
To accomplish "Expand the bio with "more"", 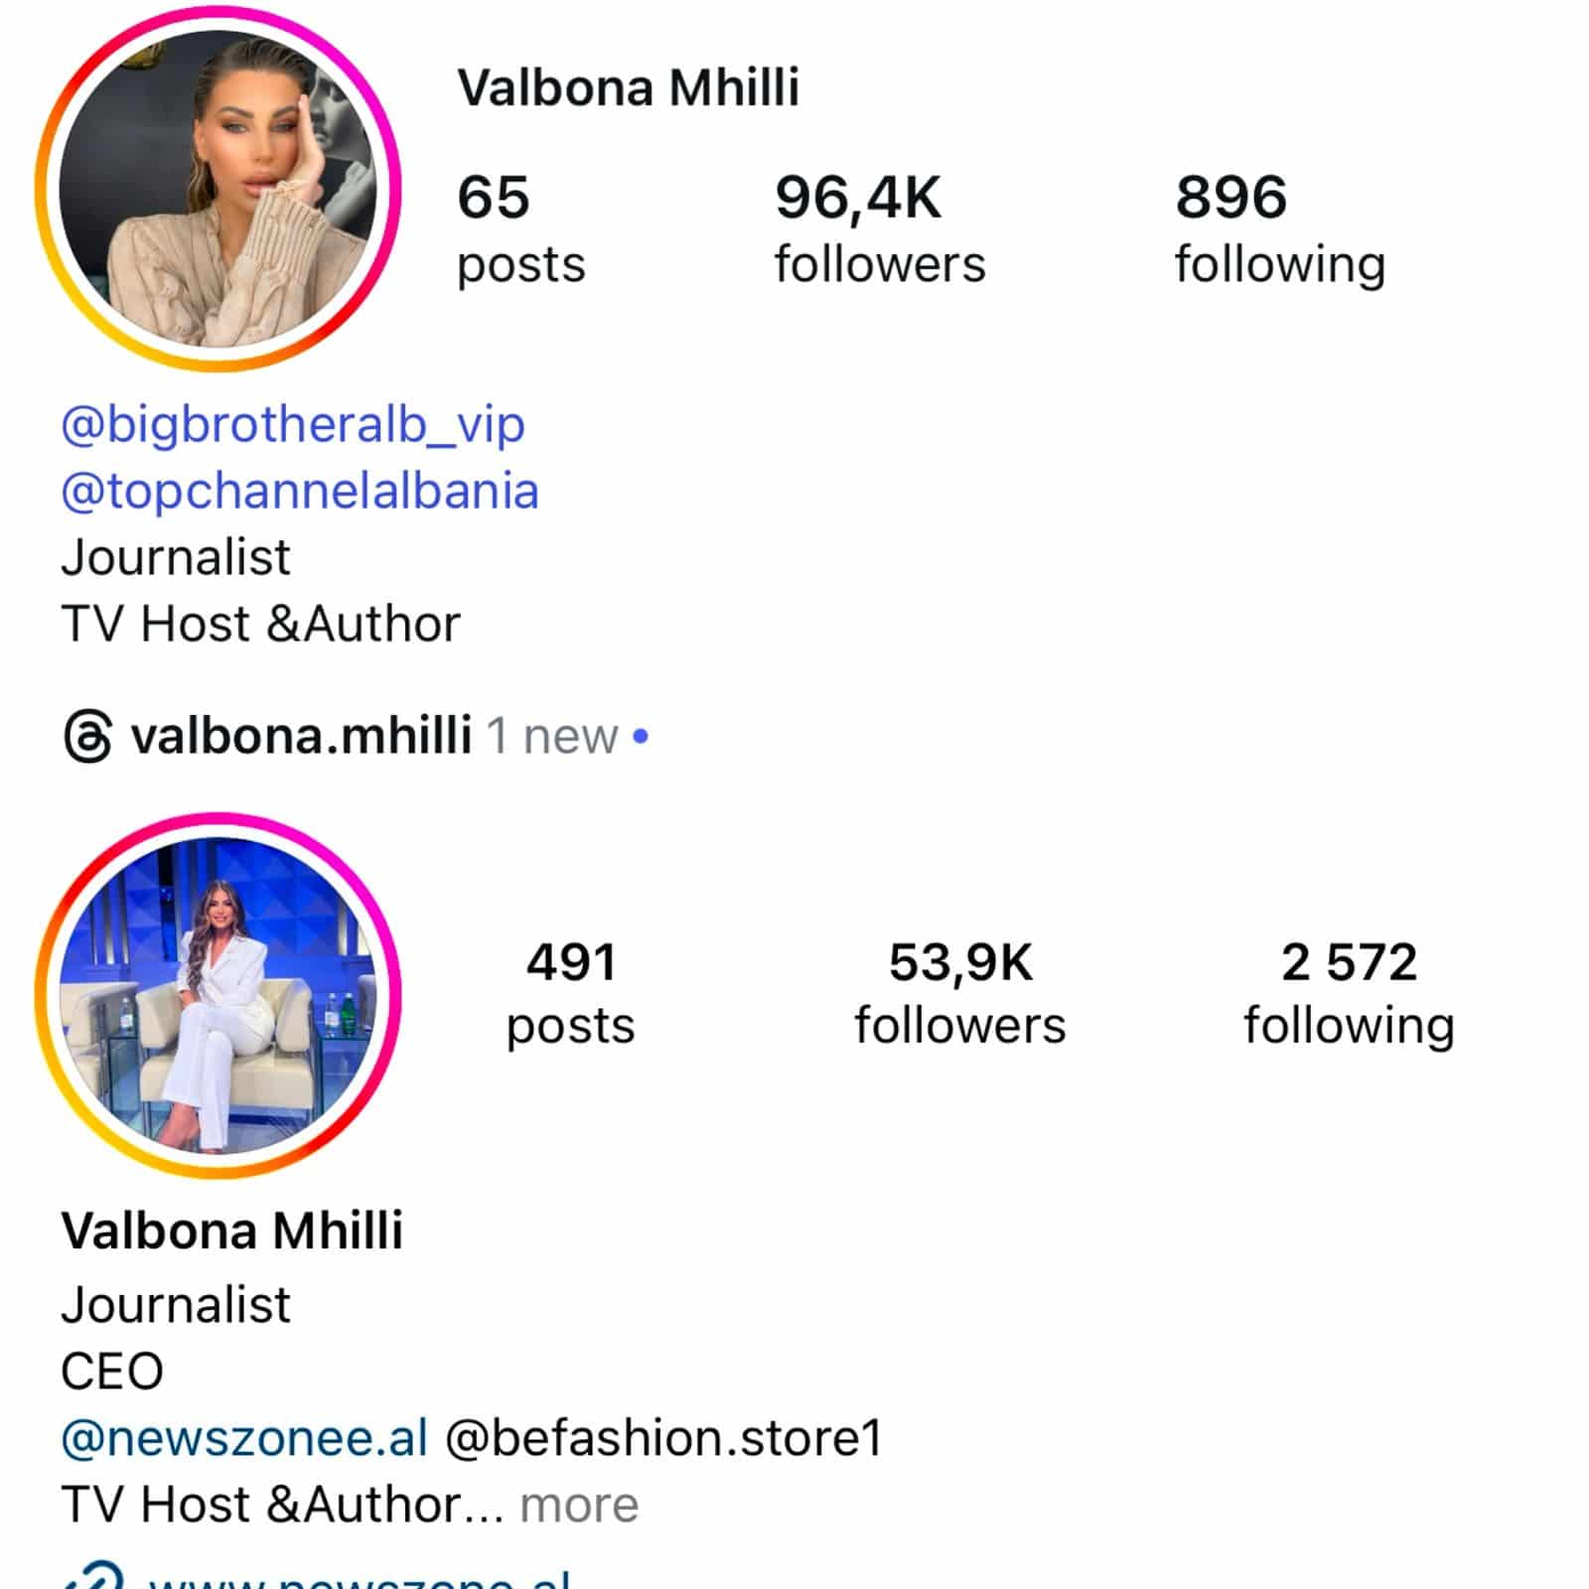I will (579, 1505).
